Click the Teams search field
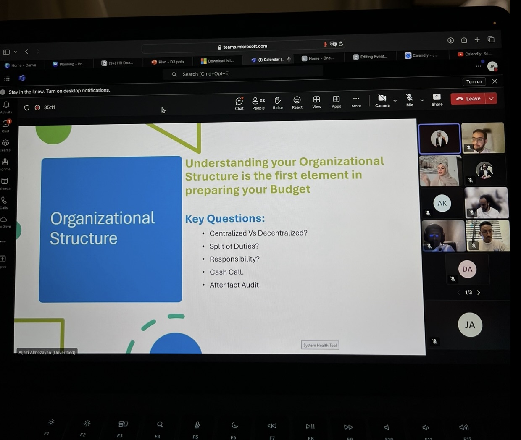521x440 pixels. tap(242, 74)
